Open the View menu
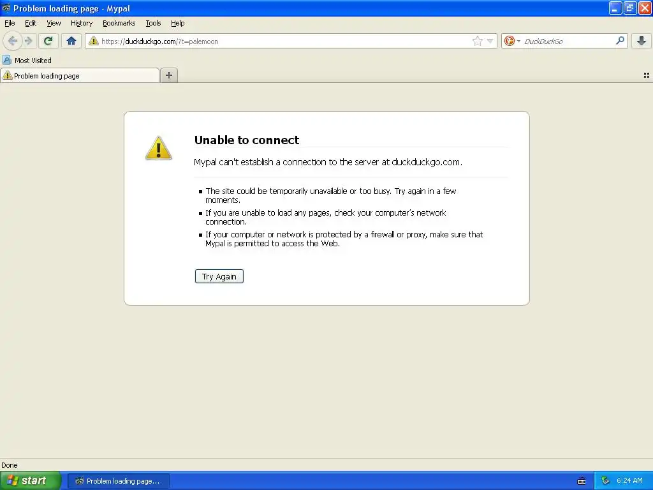This screenshot has width=653, height=490. 54,23
